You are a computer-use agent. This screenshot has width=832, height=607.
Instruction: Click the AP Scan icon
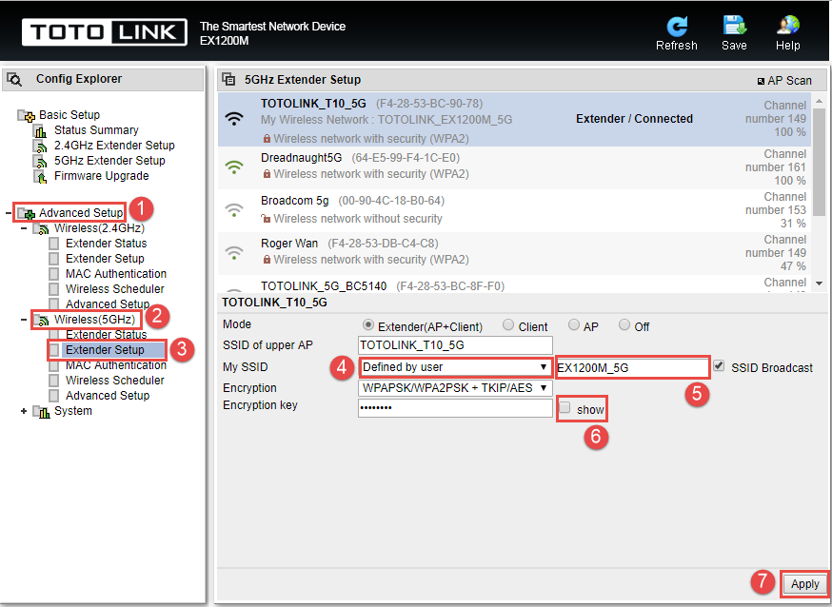pyautogui.click(x=761, y=81)
